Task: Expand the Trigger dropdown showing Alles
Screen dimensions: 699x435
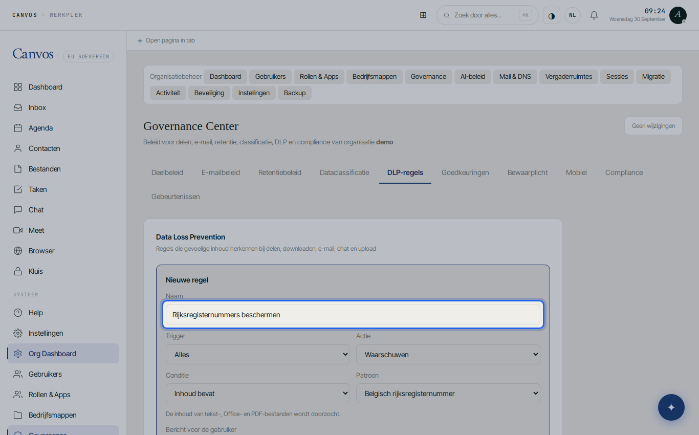Action: [x=258, y=354]
